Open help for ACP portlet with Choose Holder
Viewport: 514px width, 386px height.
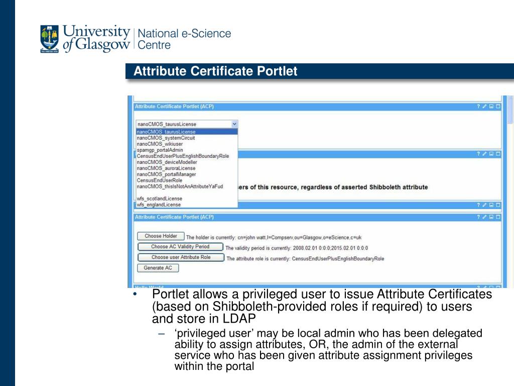point(478,217)
